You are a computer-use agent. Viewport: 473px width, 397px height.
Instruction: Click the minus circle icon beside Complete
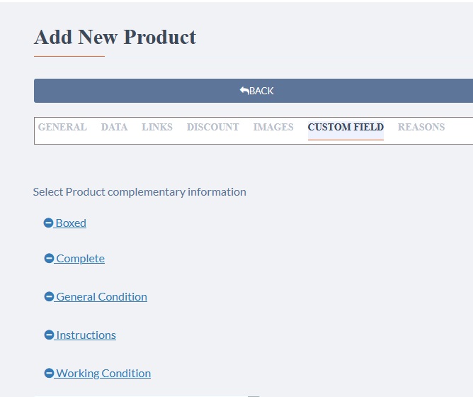pos(49,258)
